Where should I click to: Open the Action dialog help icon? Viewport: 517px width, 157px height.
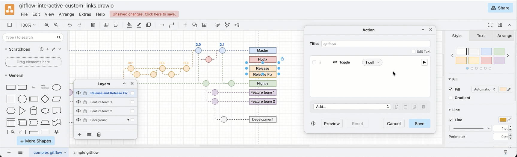point(313,123)
